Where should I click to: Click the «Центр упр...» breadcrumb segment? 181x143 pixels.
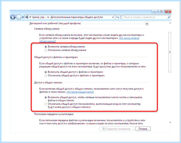(39, 17)
